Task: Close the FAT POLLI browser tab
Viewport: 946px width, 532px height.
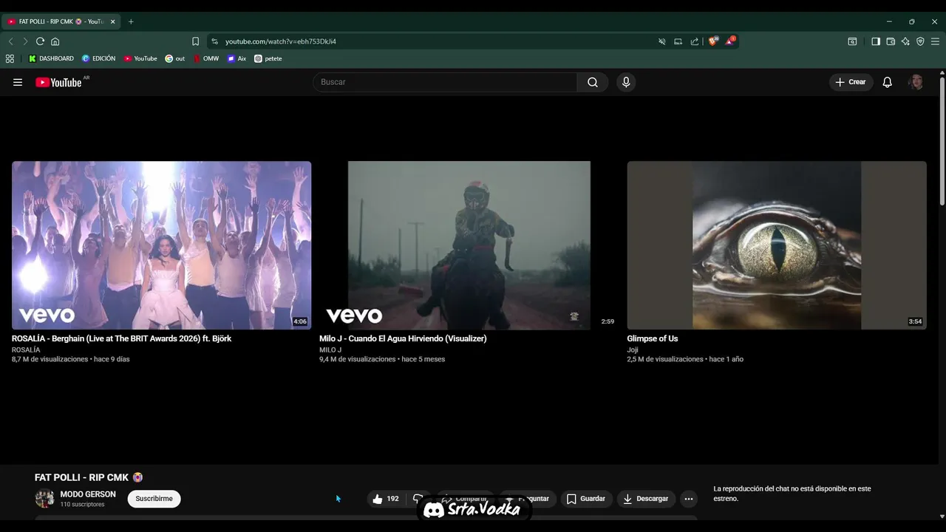Action: (x=113, y=21)
